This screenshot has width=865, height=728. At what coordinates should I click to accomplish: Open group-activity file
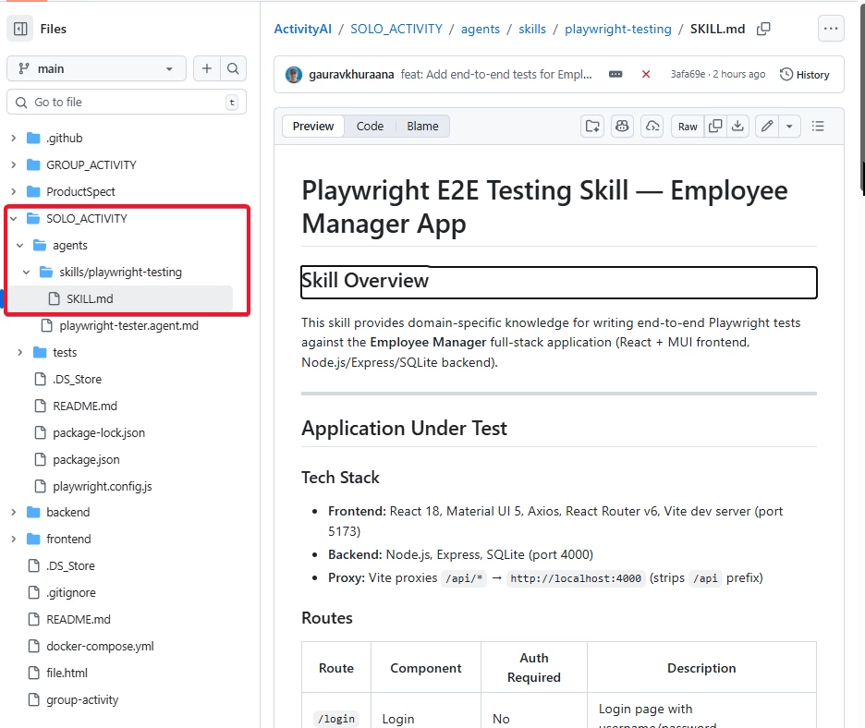[82, 700]
